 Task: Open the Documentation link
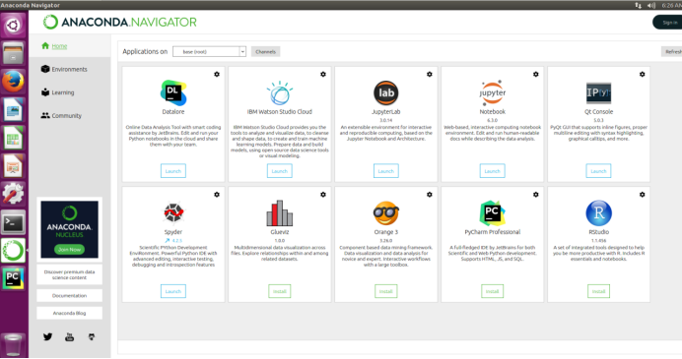69,296
